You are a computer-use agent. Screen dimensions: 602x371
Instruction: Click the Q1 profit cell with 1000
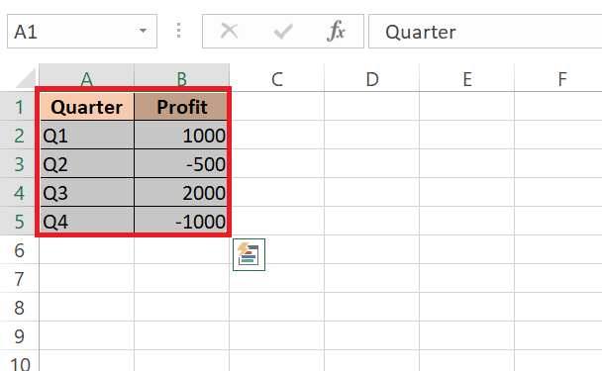point(181,136)
